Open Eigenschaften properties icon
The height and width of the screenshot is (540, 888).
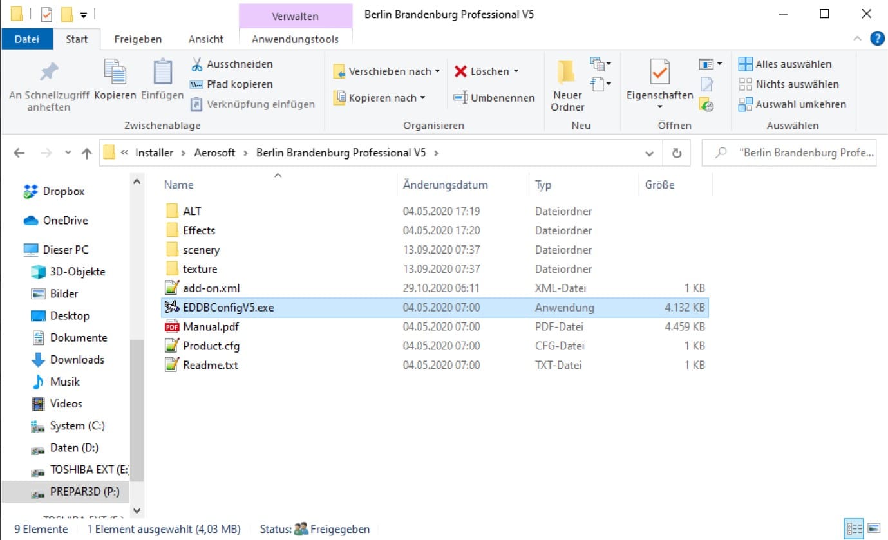click(659, 72)
